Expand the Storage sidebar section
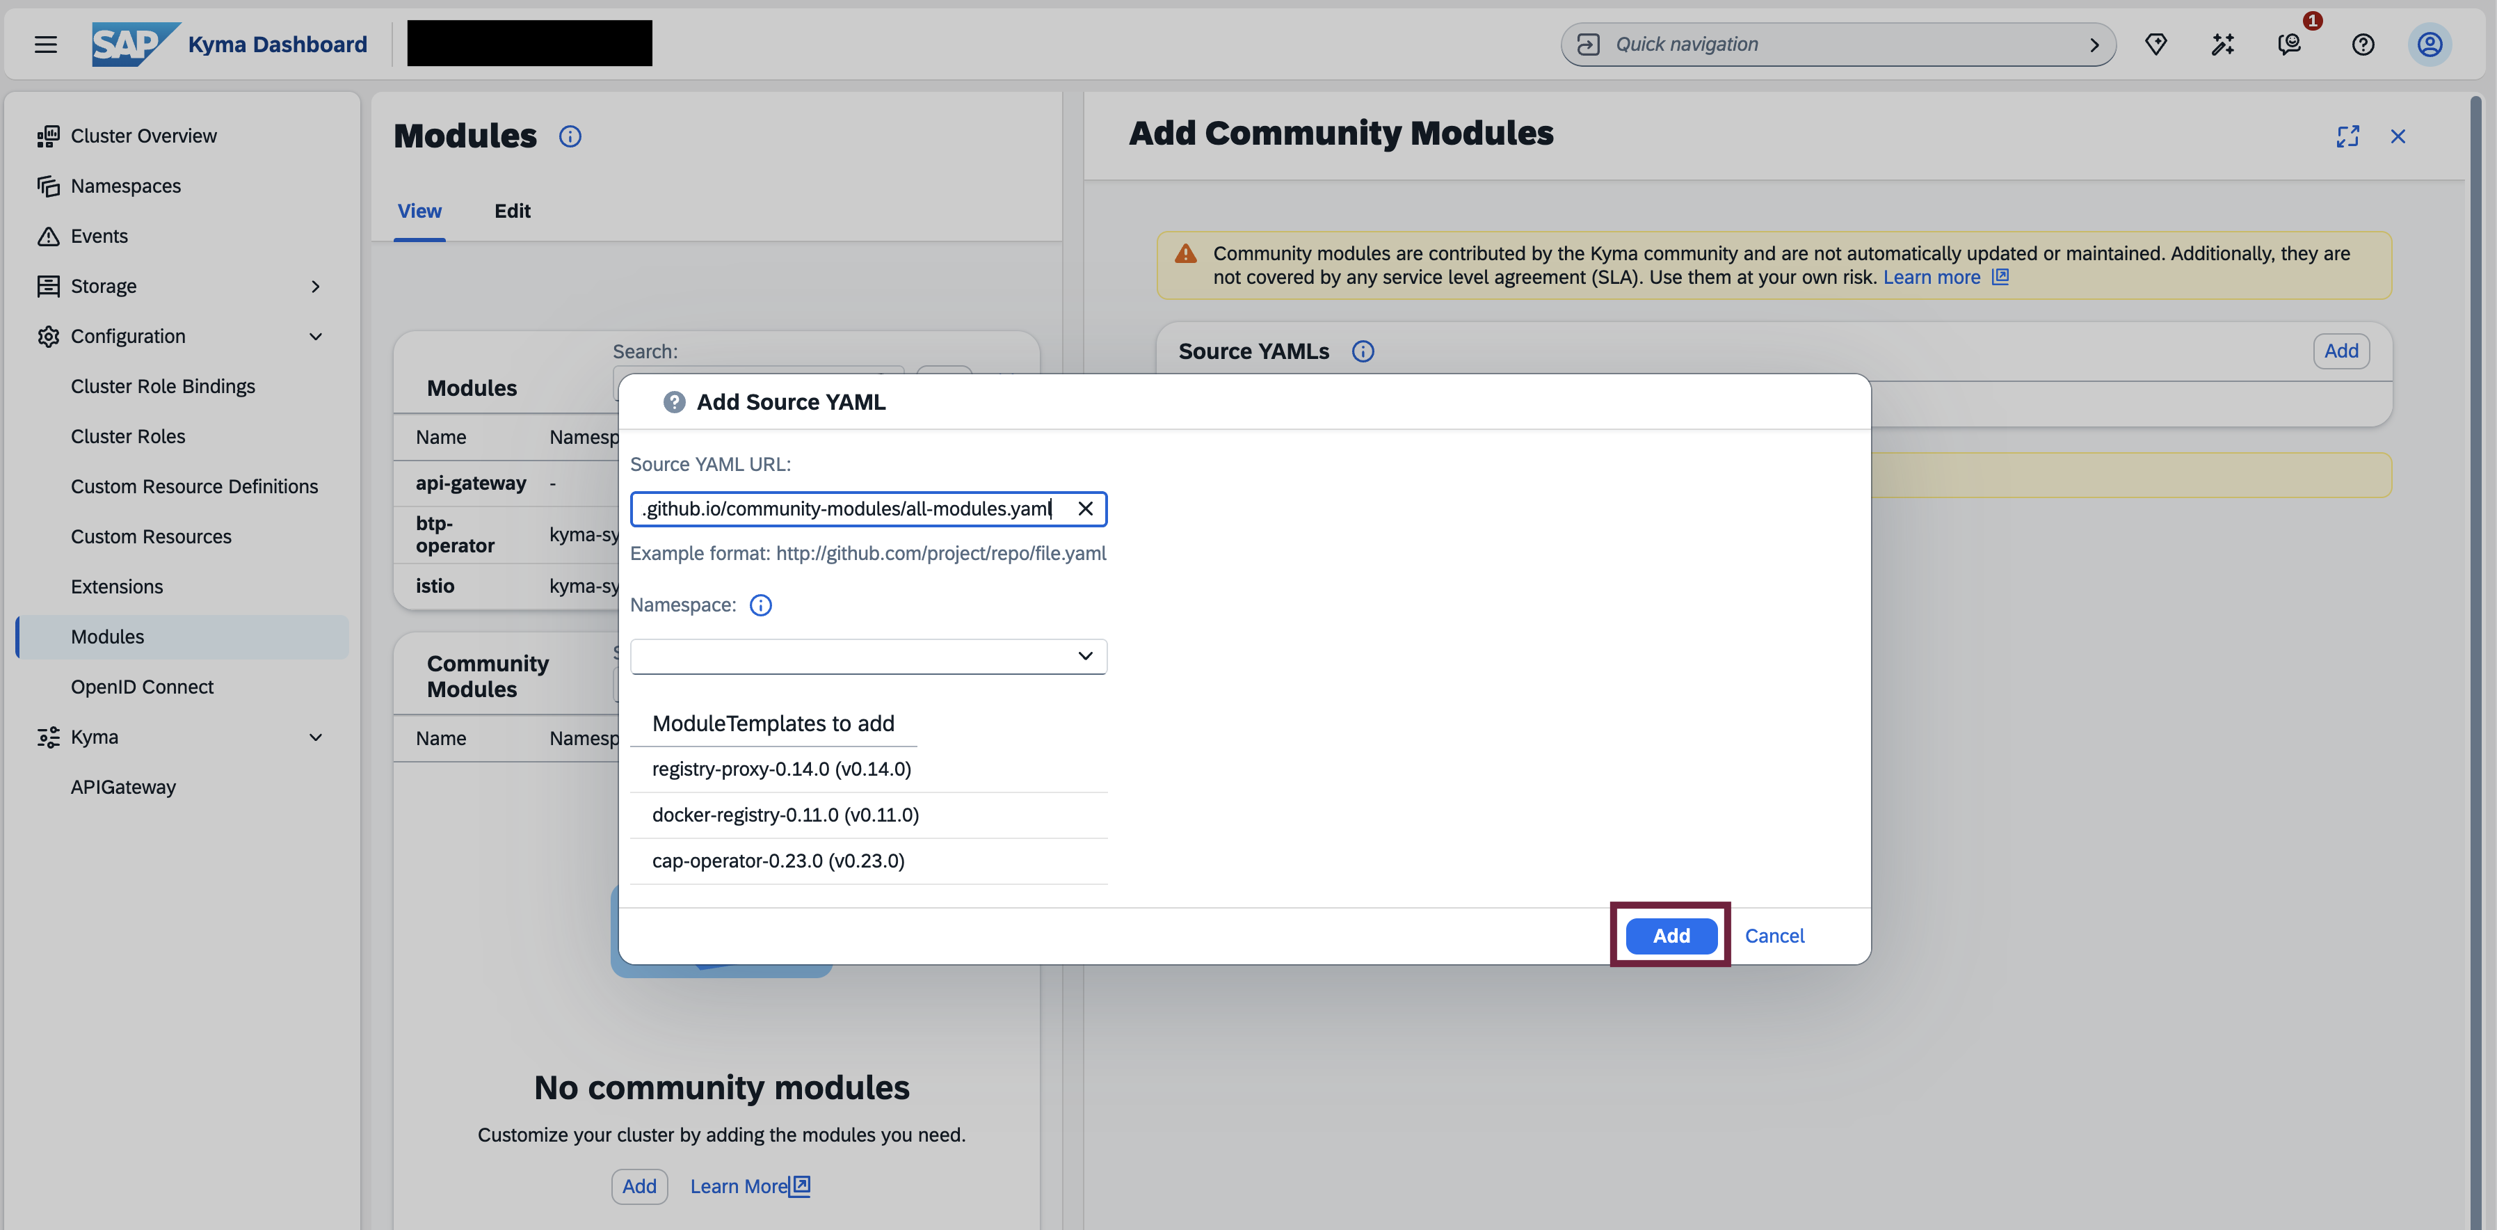The image size is (2497, 1230). (316, 286)
